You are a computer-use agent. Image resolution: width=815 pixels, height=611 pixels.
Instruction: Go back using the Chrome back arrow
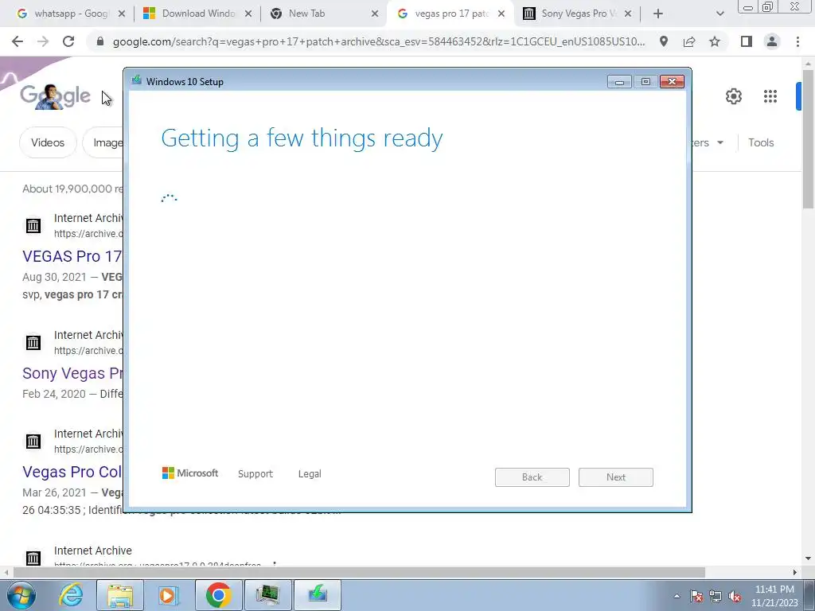[x=18, y=41]
